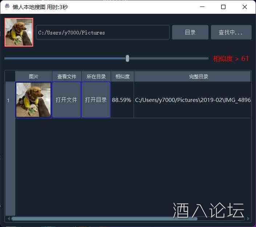This screenshot has width=256, height=227.
Task: Close the 懒人本地搜图 window
Action: pyautogui.click(x=244, y=7)
